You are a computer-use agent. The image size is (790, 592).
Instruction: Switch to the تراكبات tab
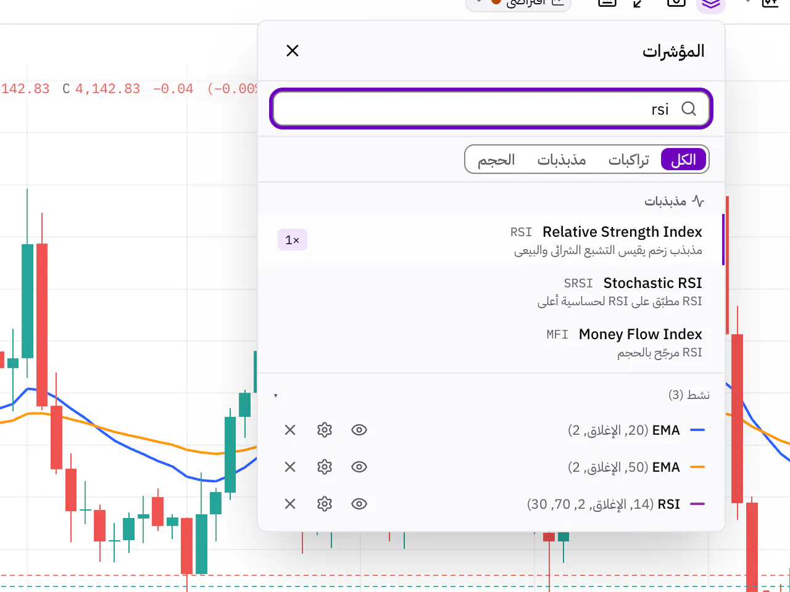[x=629, y=160]
